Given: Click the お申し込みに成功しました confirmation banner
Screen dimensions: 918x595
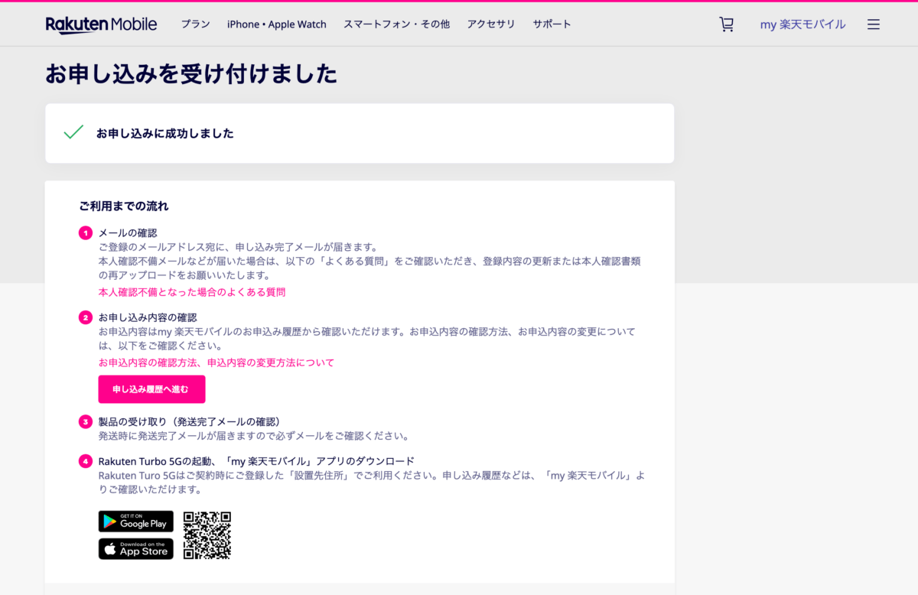Looking at the screenshot, I should 360,132.
